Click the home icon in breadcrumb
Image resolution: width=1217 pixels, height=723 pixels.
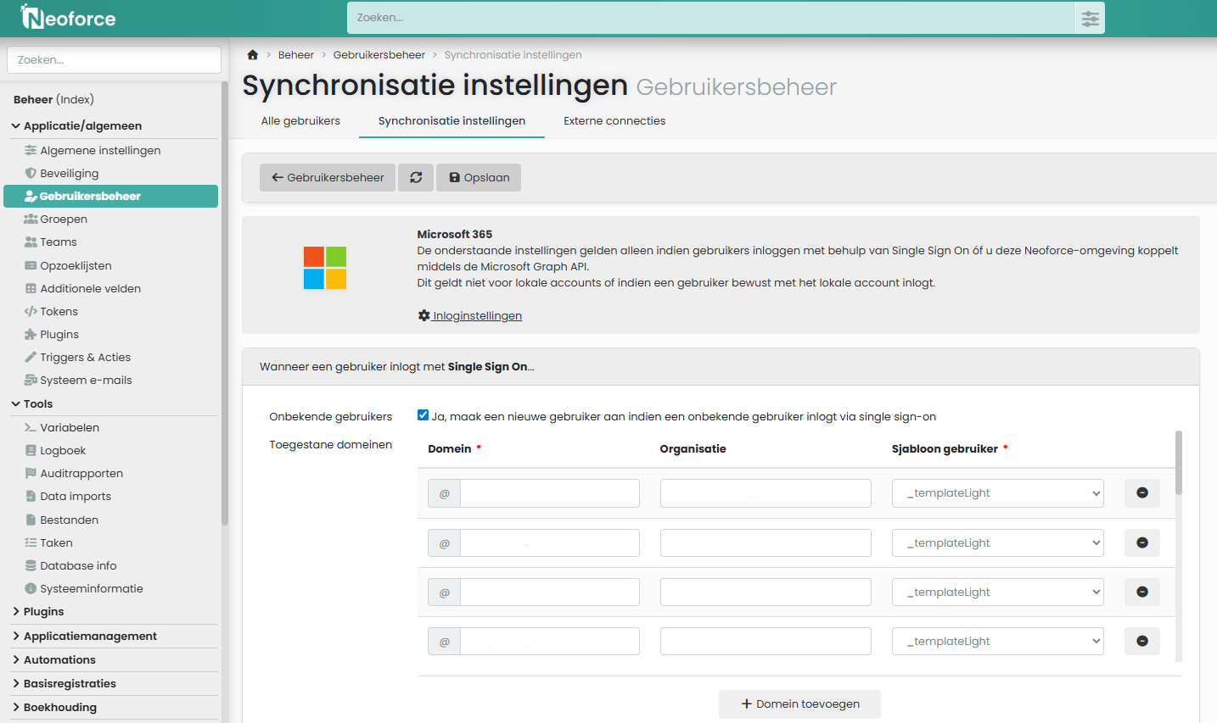(252, 55)
